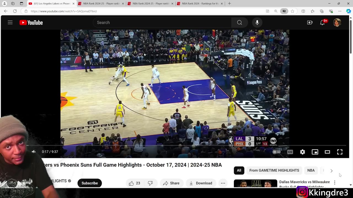Image resolution: width=353 pixels, height=198 pixels.
Task: Like the video with thumbs up
Action: [135, 183]
